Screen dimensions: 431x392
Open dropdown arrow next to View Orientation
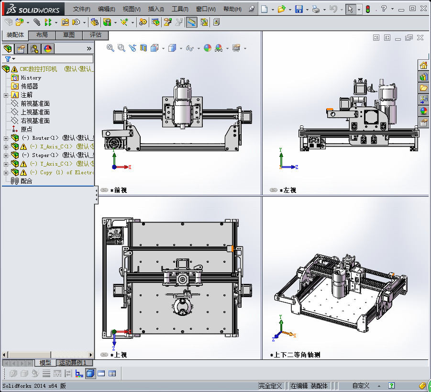coord(163,48)
